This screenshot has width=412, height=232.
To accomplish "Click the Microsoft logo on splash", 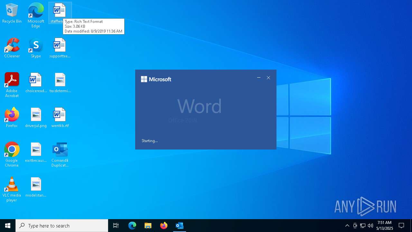I will (156, 79).
